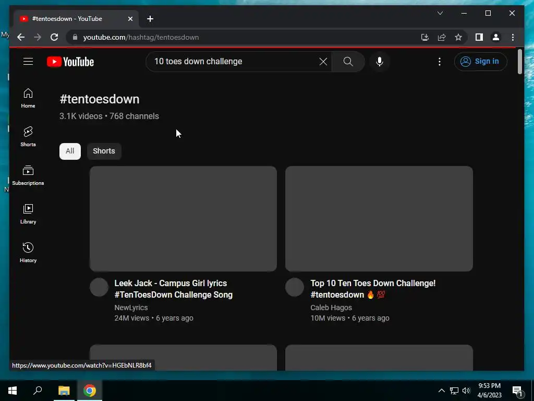Expand the tab search chevron
534x401 pixels.
[440, 13]
